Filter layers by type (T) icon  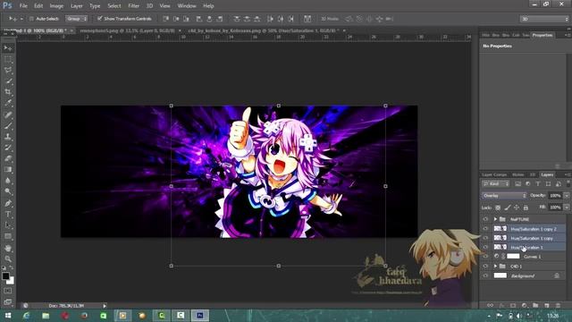tap(538, 184)
